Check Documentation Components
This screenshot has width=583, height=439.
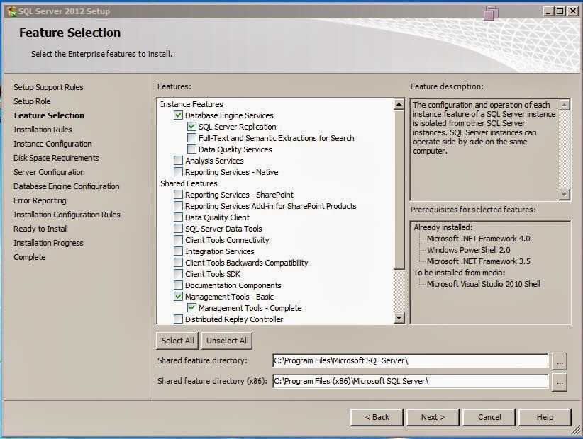[x=178, y=285]
